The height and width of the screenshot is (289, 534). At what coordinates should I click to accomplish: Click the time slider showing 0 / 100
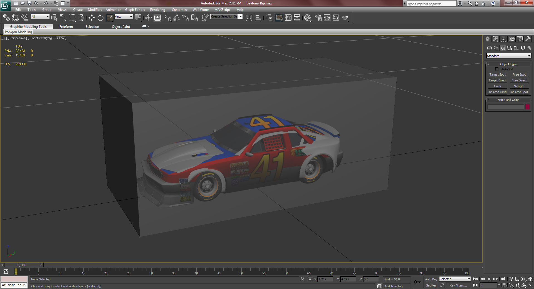tap(22, 265)
